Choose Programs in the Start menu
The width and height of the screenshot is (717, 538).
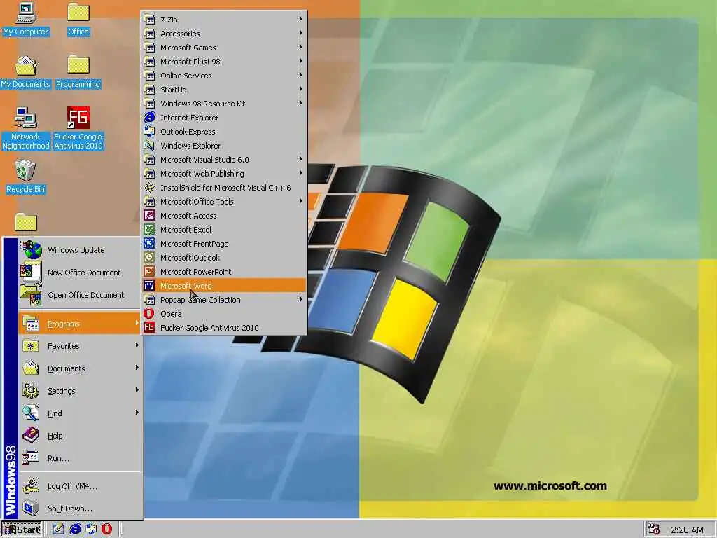click(x=80, y=324)
